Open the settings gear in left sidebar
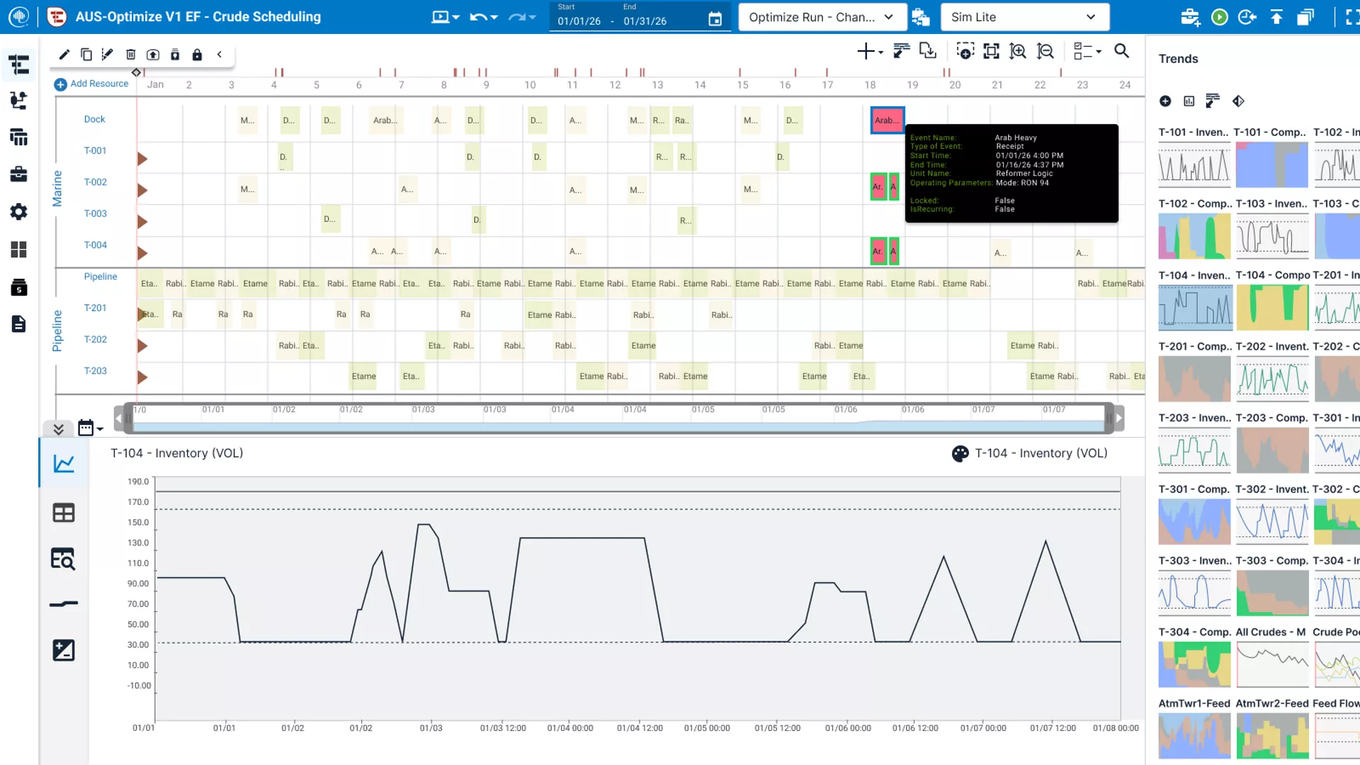The height and width of the screenshot is (765, 1360). tap(19, 212)
